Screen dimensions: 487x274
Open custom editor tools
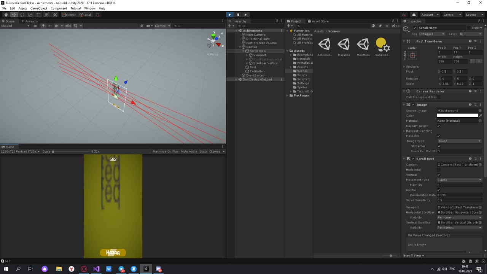[55, 15]
